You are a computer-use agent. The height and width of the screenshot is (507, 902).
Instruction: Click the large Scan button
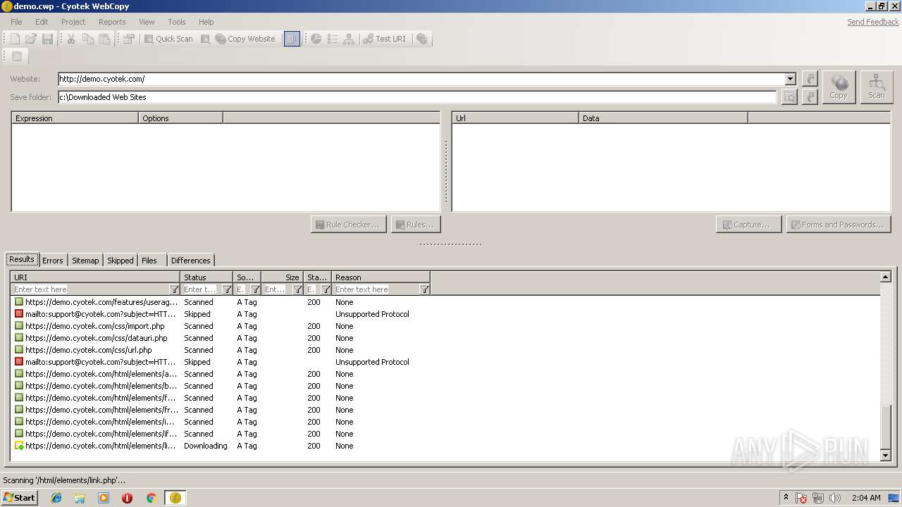point(877,87)
